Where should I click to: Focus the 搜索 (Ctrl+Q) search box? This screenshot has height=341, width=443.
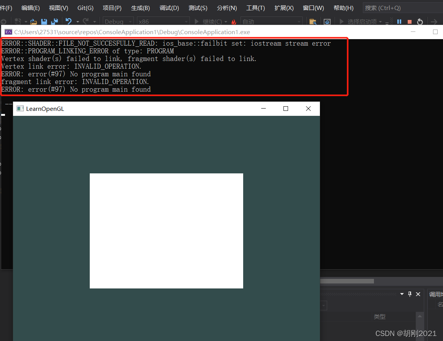pyautogui.click(x=403, y=8)
